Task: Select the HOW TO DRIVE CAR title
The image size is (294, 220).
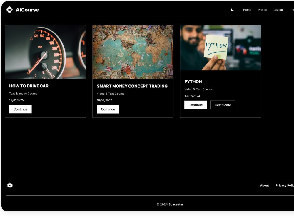Action: (x=29, y=86)
